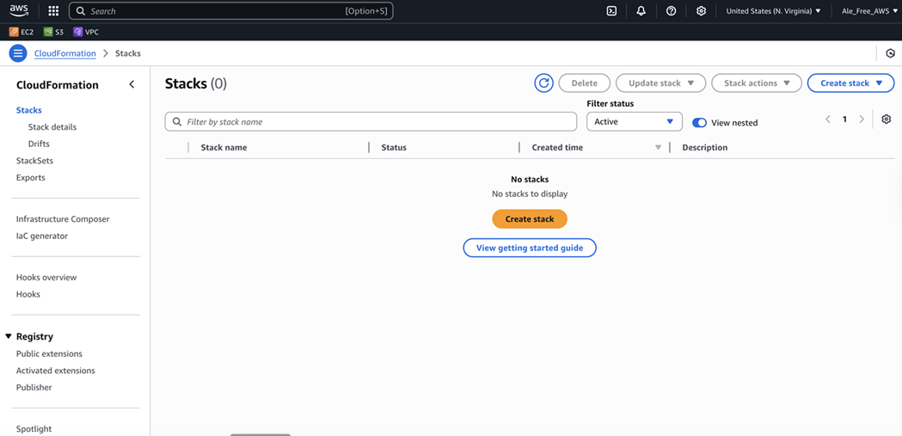Viewport: 902px width, 436px height.
Task: Open the hexagon icon at right of breadcrumb
Action: click(890, 53)
